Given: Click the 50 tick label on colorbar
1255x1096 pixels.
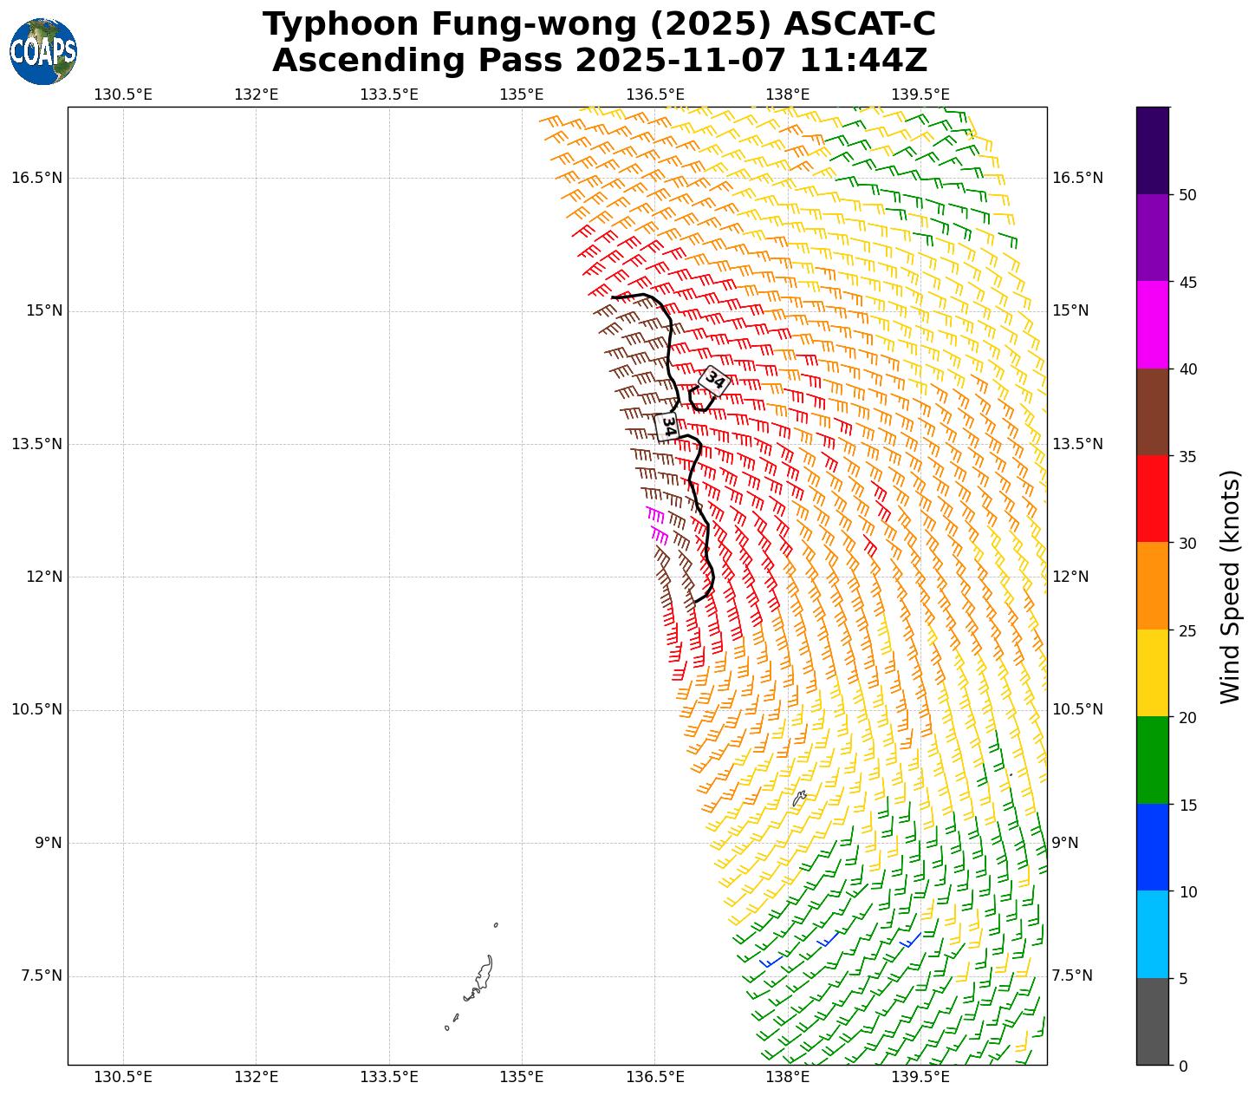Looking at the screenshot, I should tap(1187, 195).
